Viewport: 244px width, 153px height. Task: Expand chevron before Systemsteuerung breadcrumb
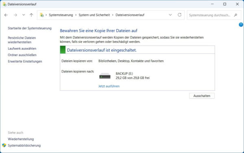[46, 15]
